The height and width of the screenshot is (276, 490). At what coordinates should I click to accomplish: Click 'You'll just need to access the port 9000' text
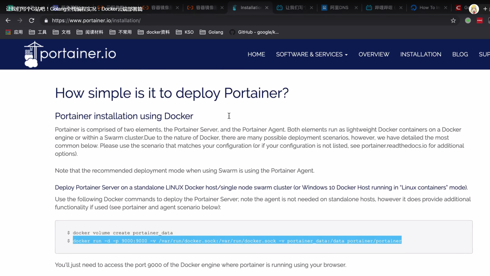201,265
